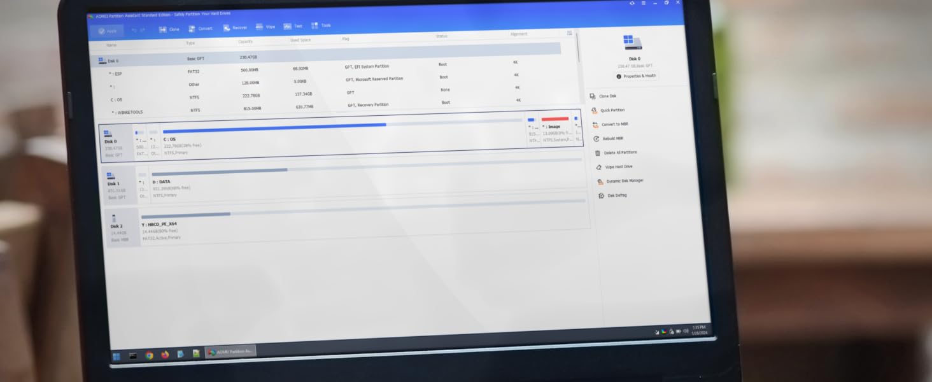Select the small partition block on Disk 1
This screenshot has height=382, width=932.
[143, 184]
